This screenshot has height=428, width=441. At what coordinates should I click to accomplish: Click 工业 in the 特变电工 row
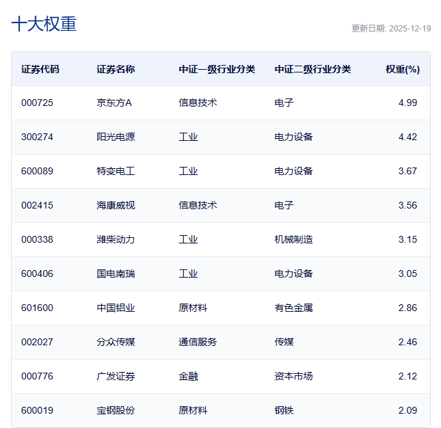click(188, 171)
